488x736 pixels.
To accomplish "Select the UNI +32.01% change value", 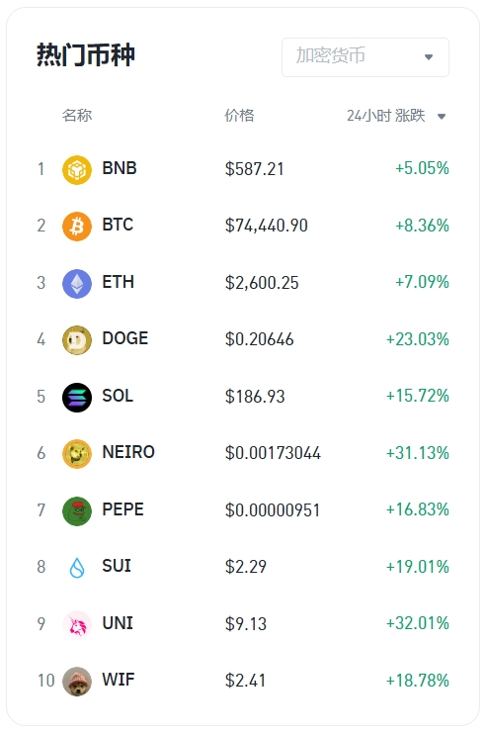I will point(417,623).
